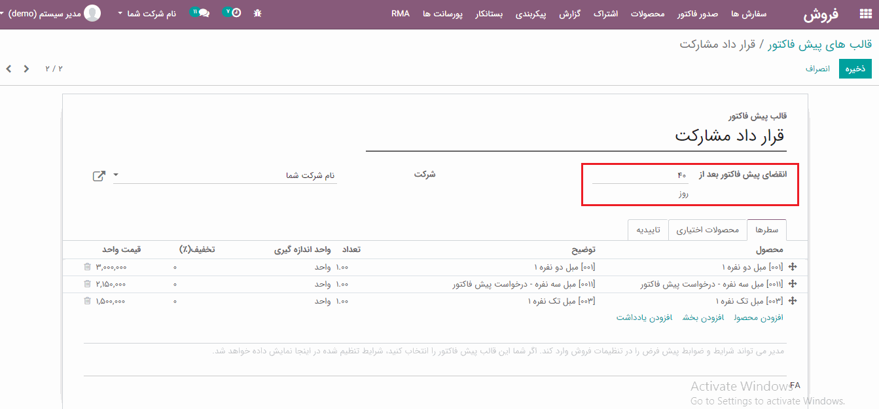The height and width of the screenshot is (409, 879).
Task: Delete the مبل تک نفره ۱ line
Action: coord(88,301)
